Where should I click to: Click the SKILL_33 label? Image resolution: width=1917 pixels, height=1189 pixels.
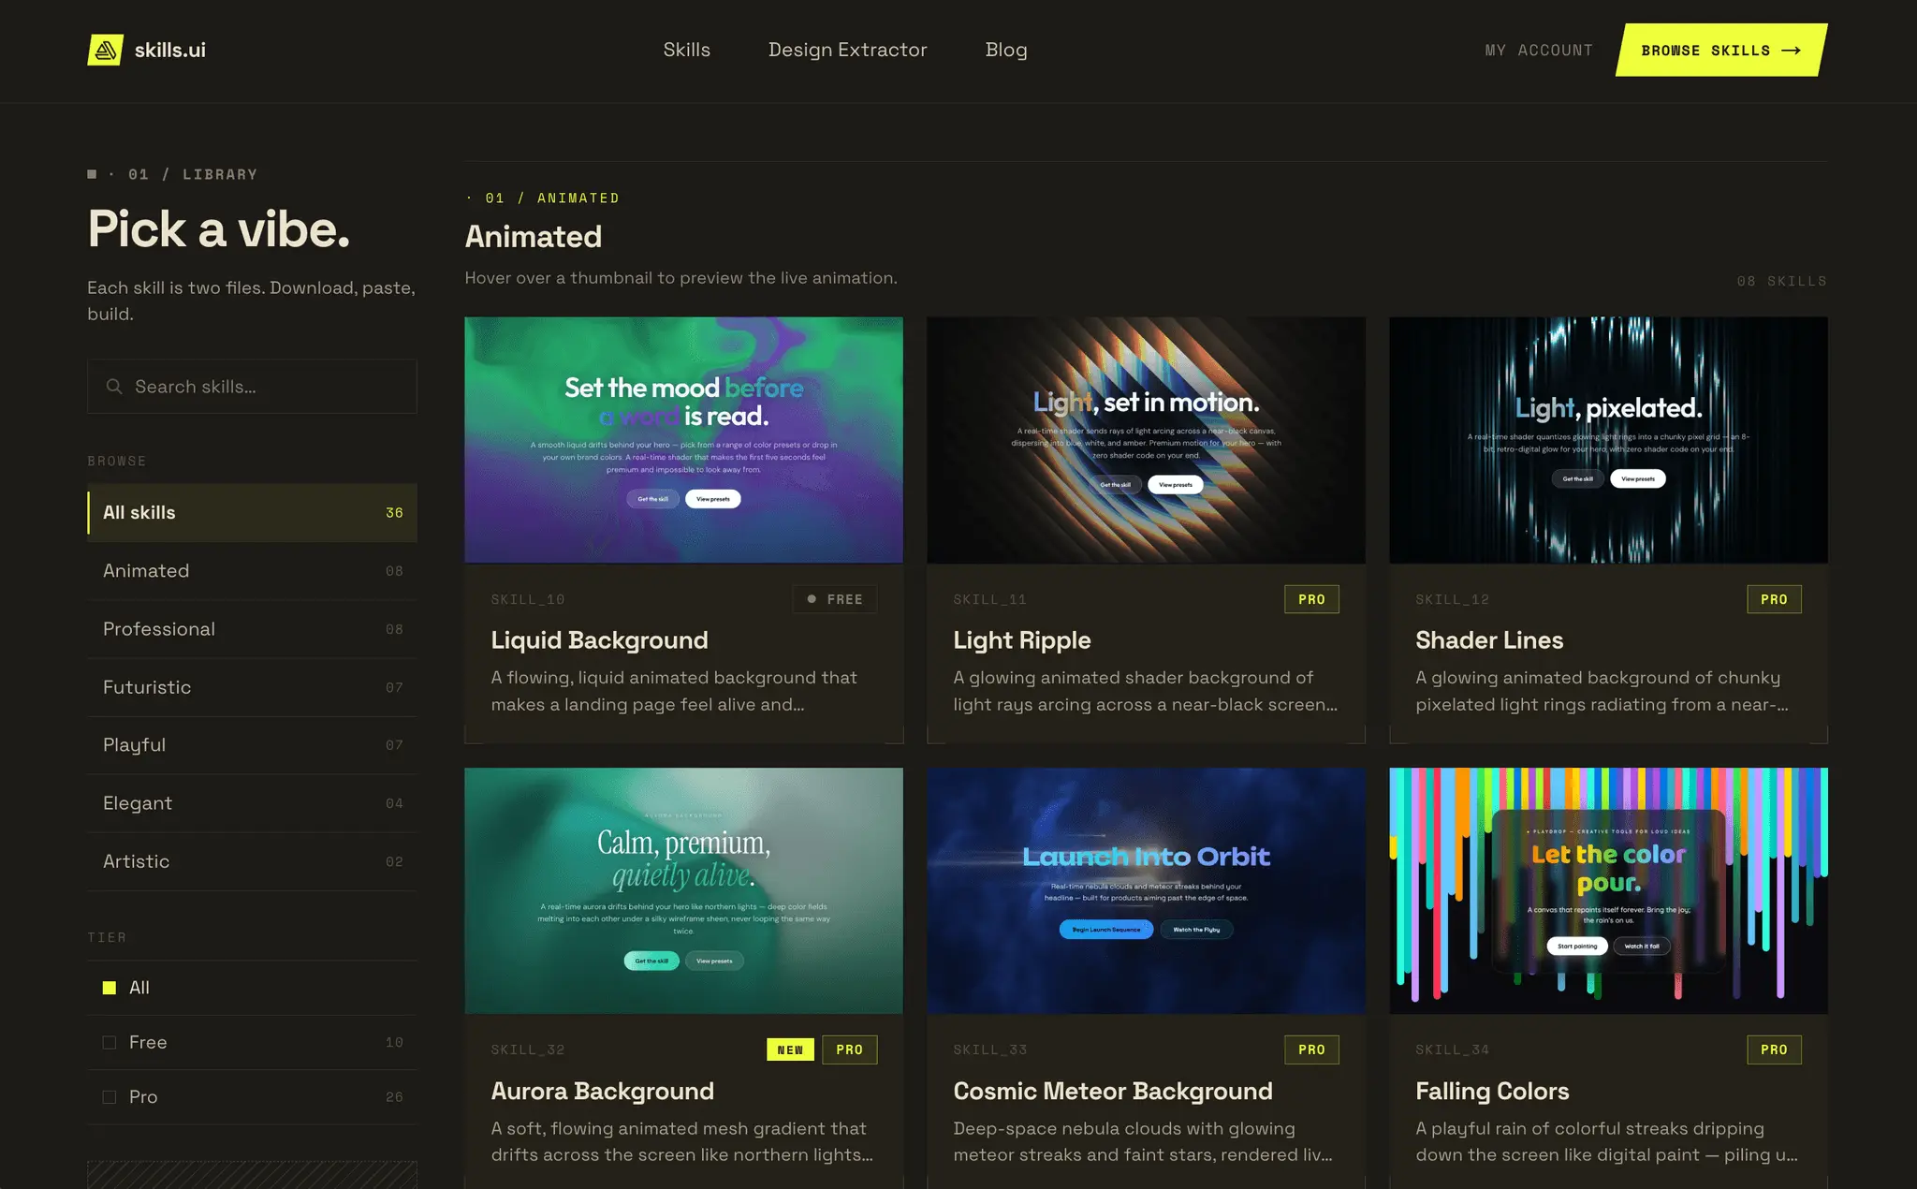[990, 1050]
